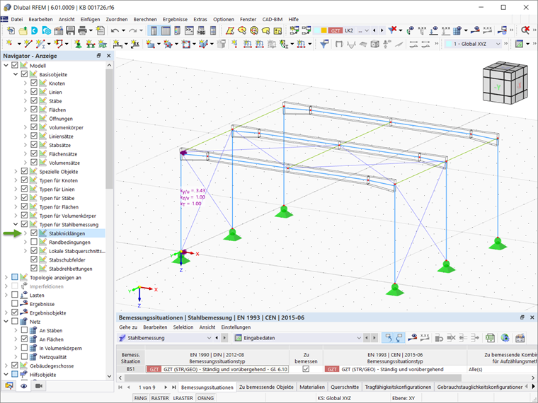
Task: Click the New model icon
Action: pyautogui.click(x=11, y=30)
